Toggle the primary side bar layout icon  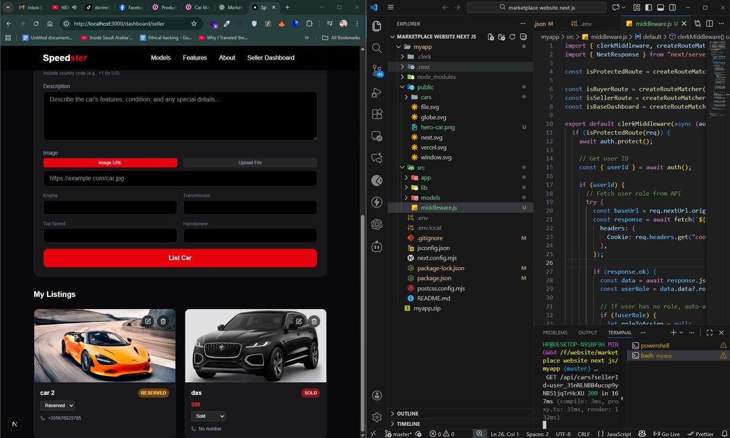pos(649,7)
